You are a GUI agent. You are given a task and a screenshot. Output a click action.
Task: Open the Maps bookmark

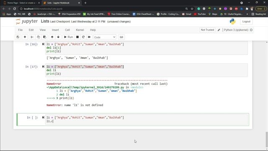[x=213, y=14]
